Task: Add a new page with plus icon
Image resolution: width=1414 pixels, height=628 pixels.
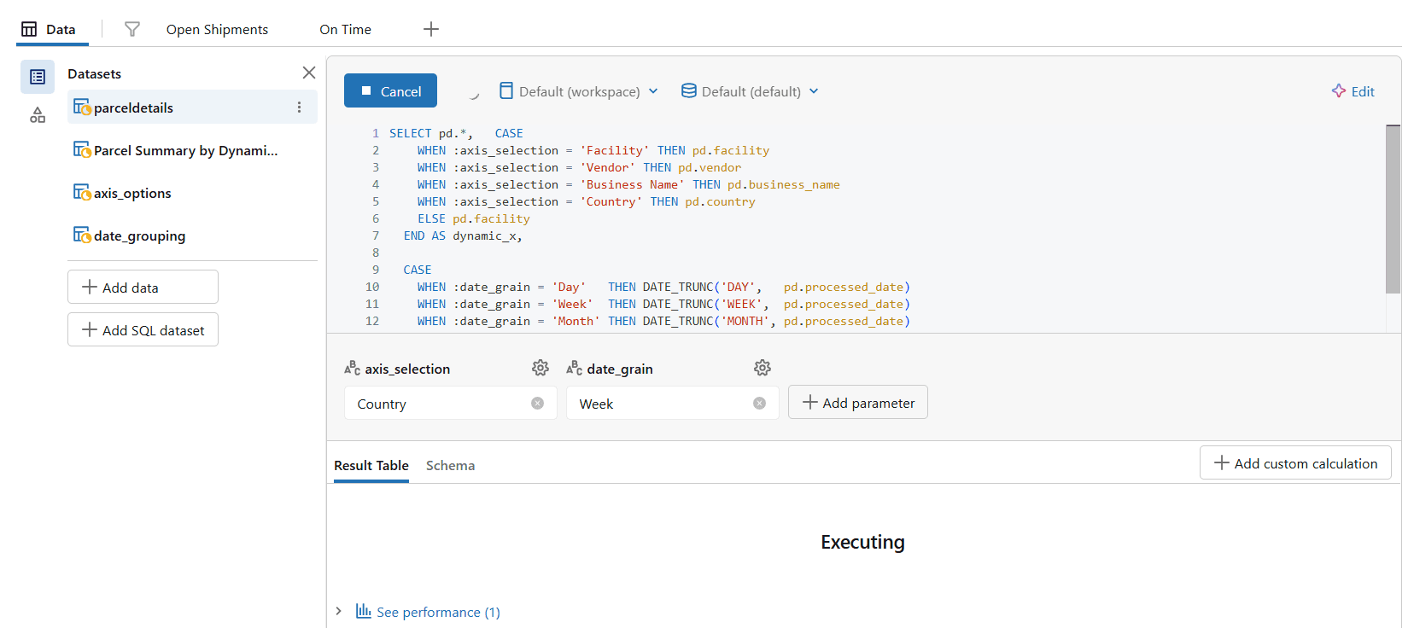Action: coord(431,29)
